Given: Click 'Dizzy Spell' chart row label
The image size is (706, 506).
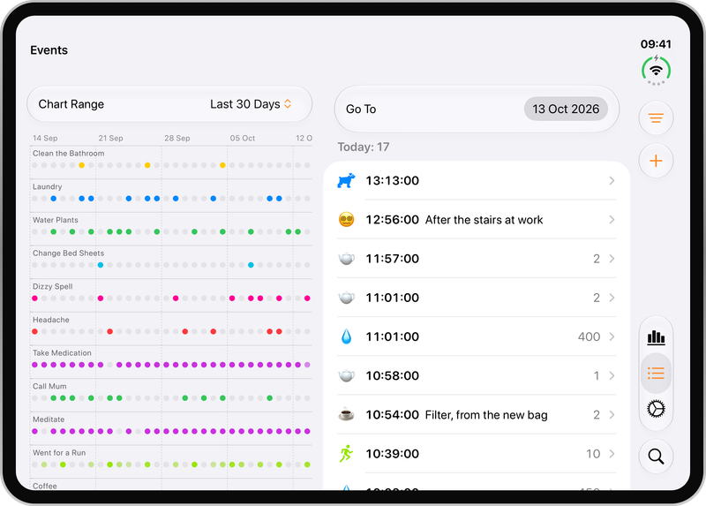Looking at the screenshot, I should pyautogui.click(x=53, y=287).
